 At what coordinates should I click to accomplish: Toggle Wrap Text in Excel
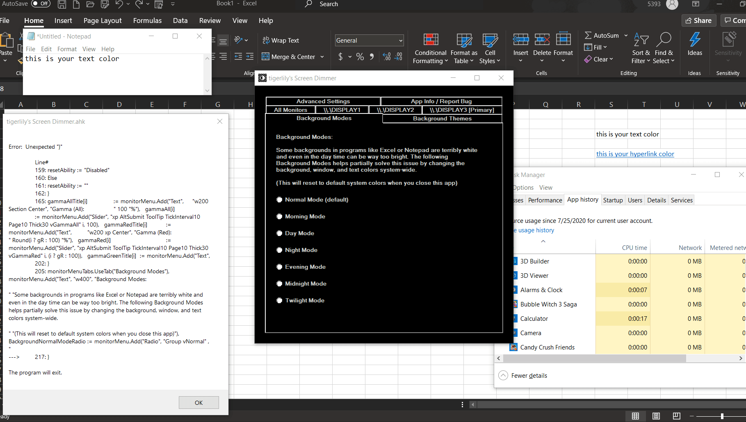[281, 40]
